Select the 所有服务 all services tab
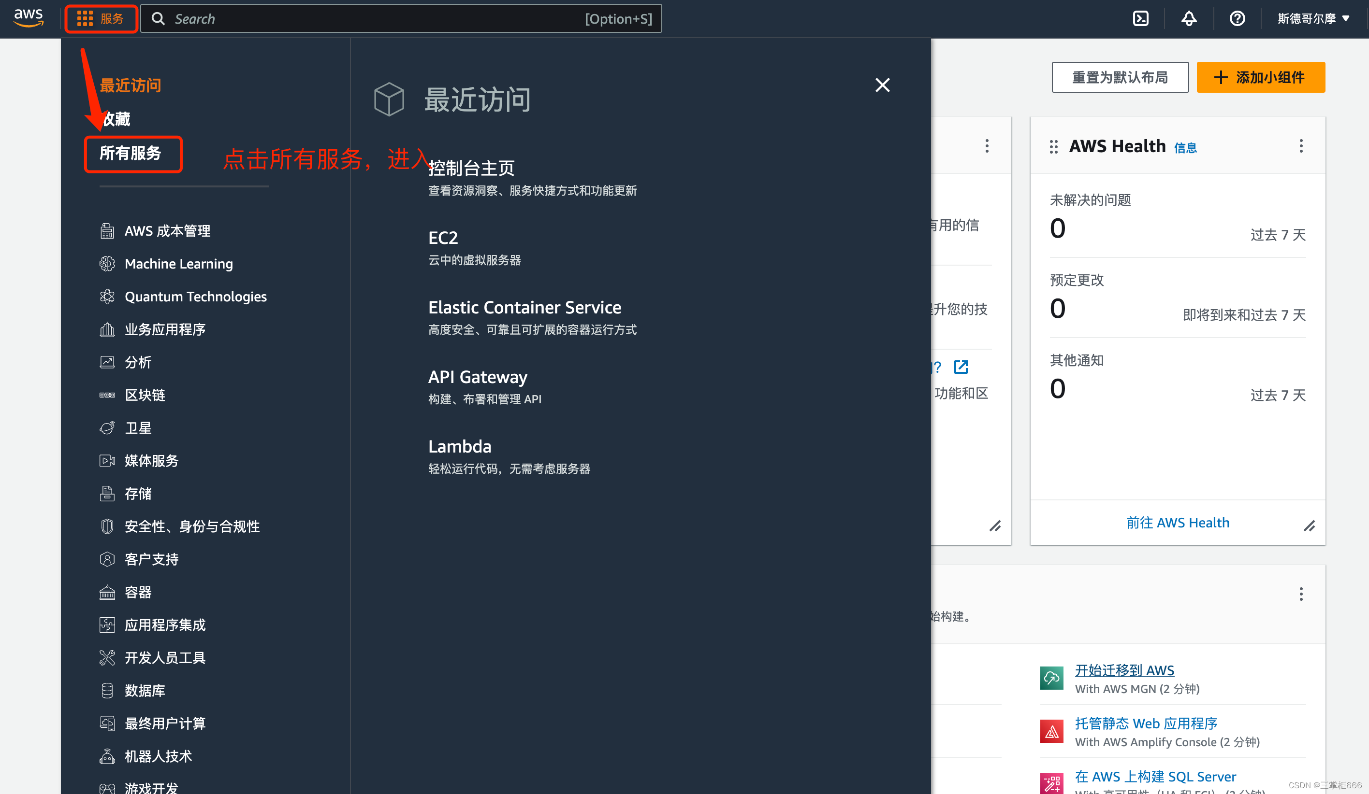Screen dimensions: 1369x794 pos(131,153)
